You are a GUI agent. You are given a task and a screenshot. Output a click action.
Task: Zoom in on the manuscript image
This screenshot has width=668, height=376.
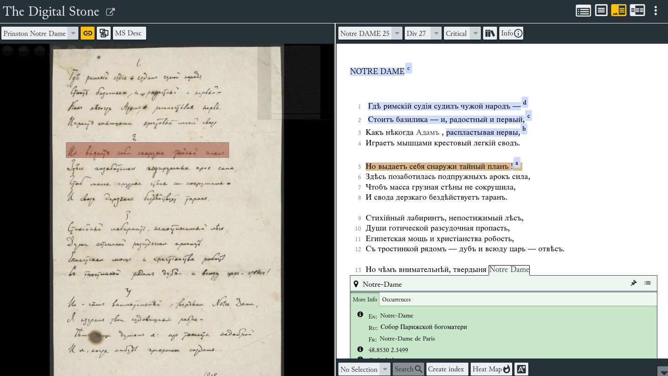7,51
